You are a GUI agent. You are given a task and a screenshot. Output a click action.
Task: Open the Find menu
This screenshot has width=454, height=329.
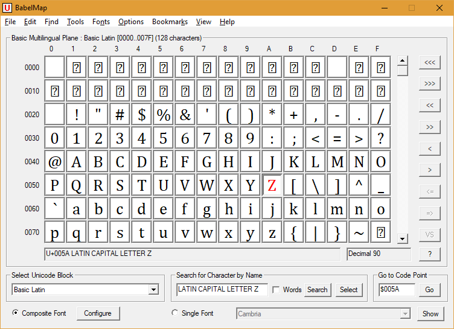[51, 22]
